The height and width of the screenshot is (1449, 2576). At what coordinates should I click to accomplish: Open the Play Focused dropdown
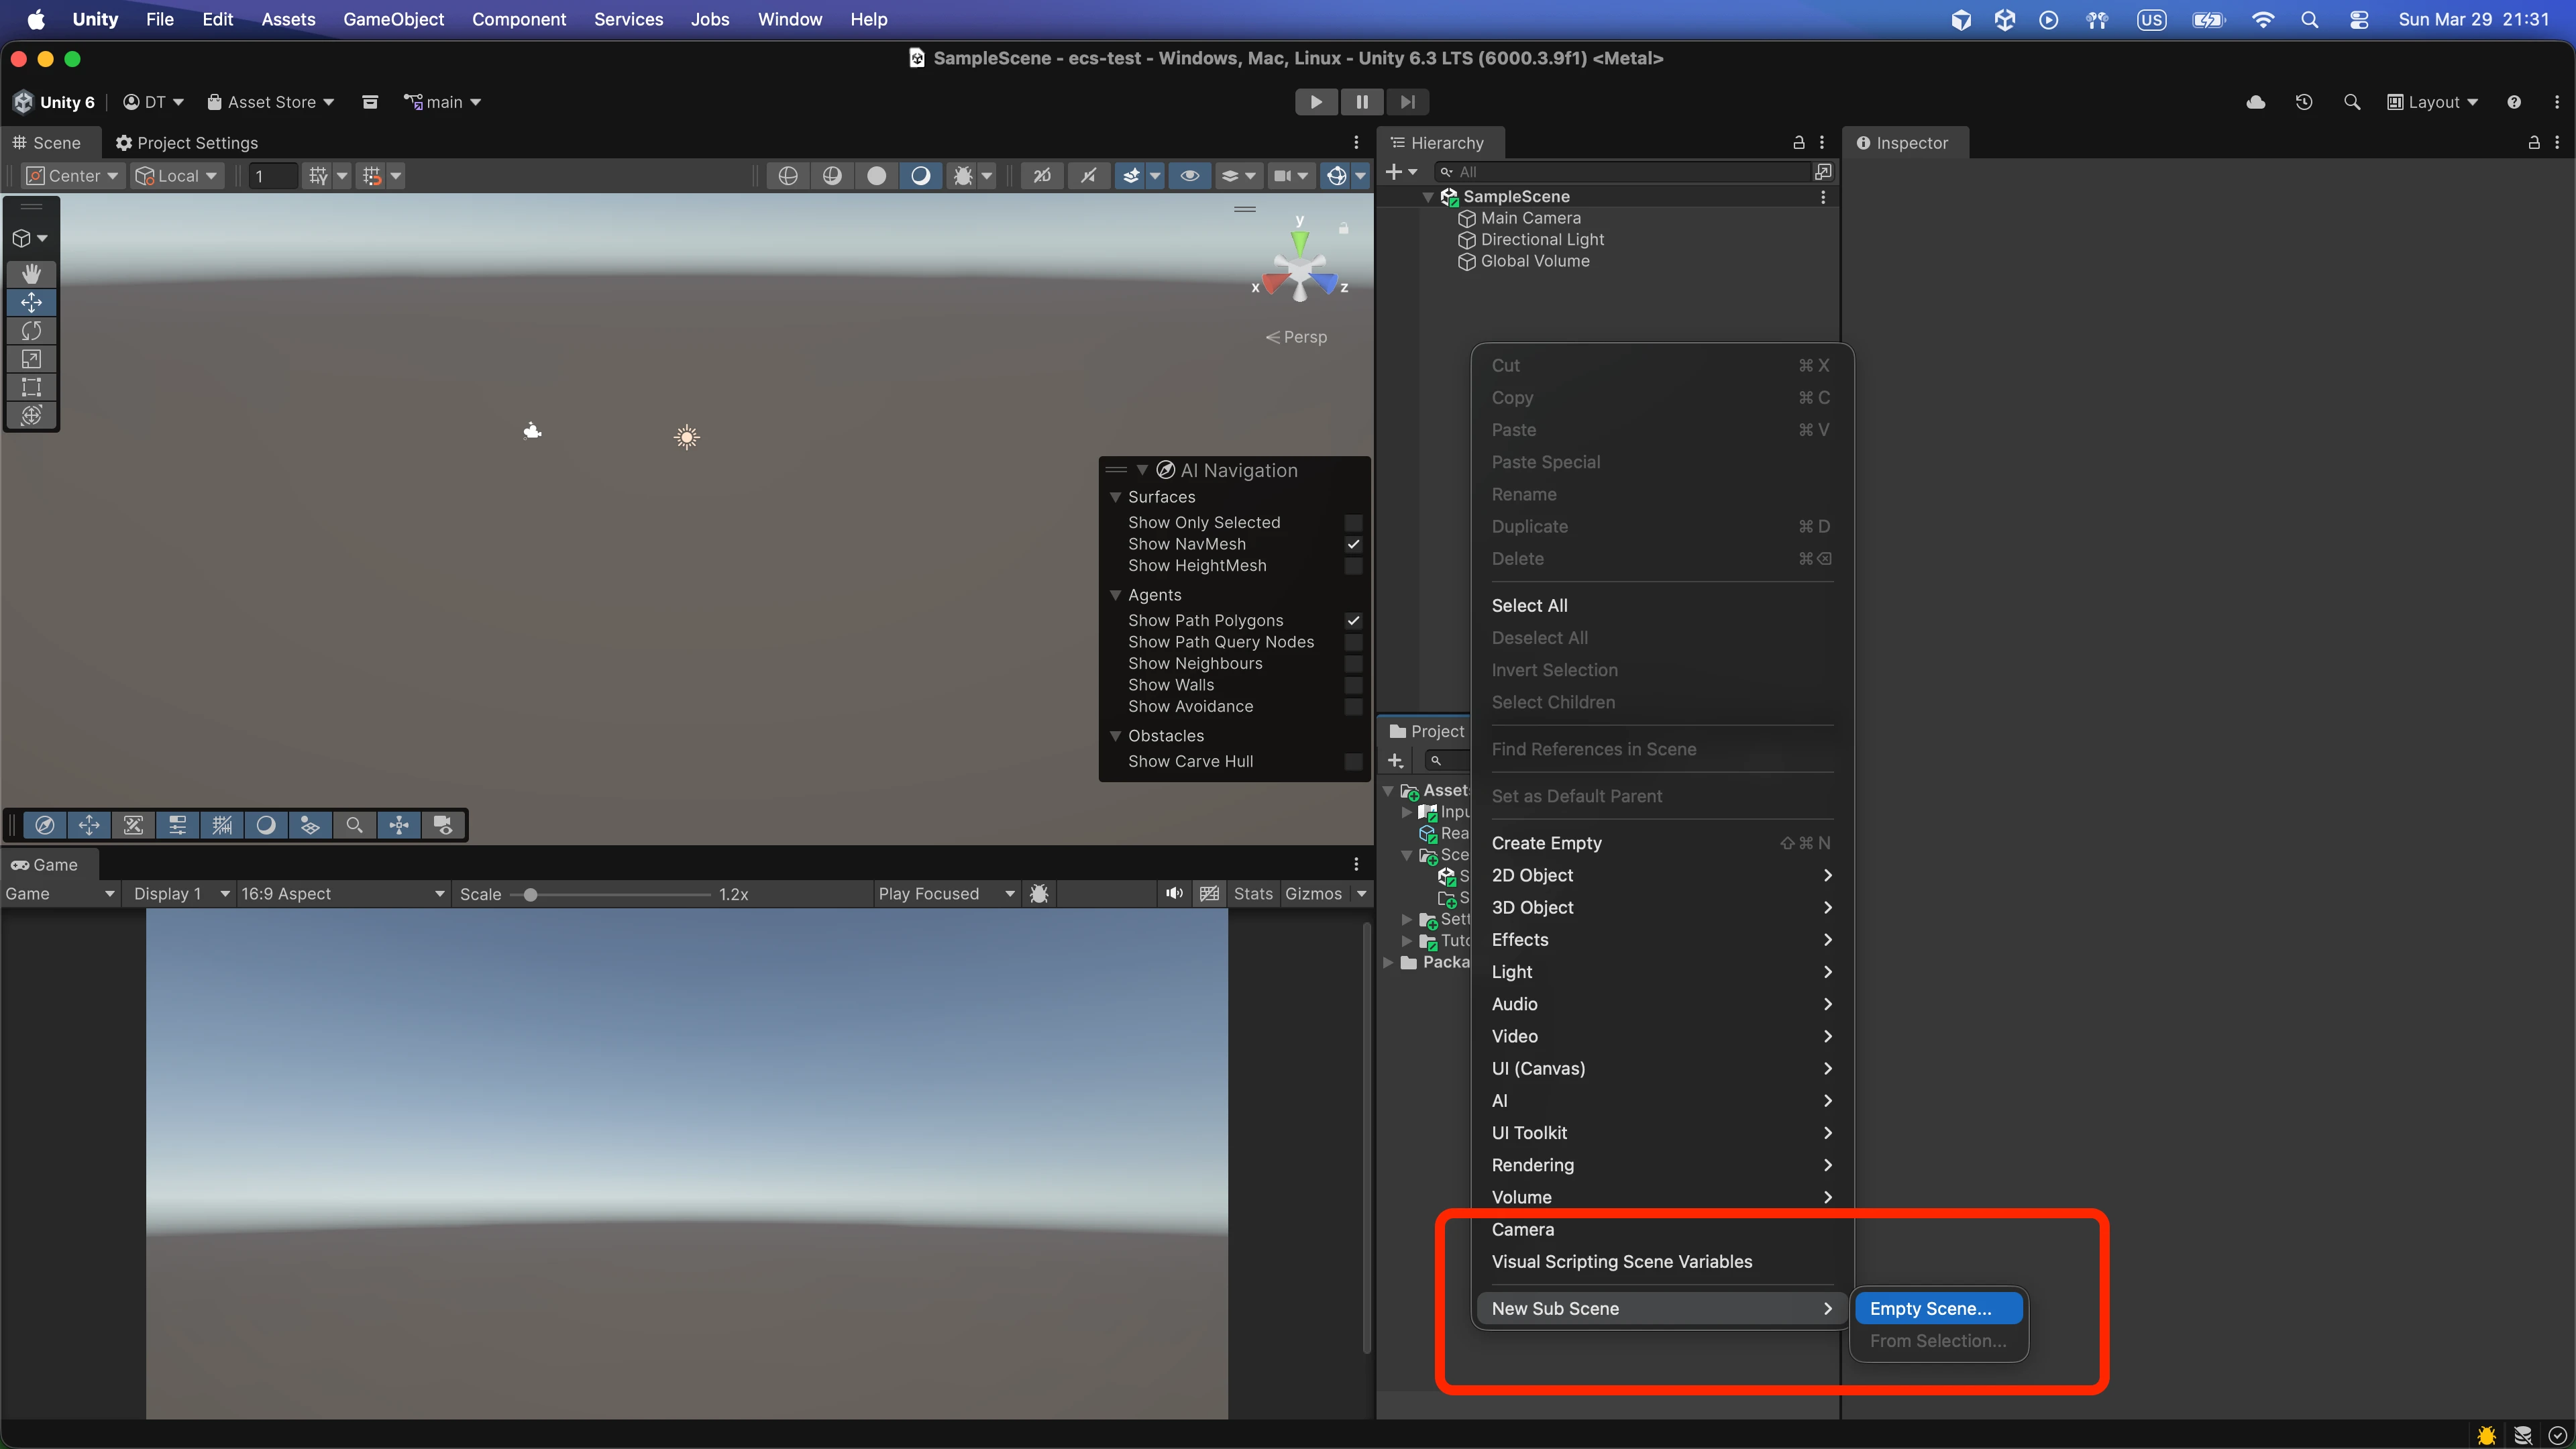pos(946,893)
